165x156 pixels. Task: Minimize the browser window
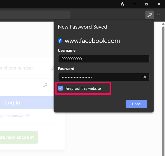pos(134,4)
